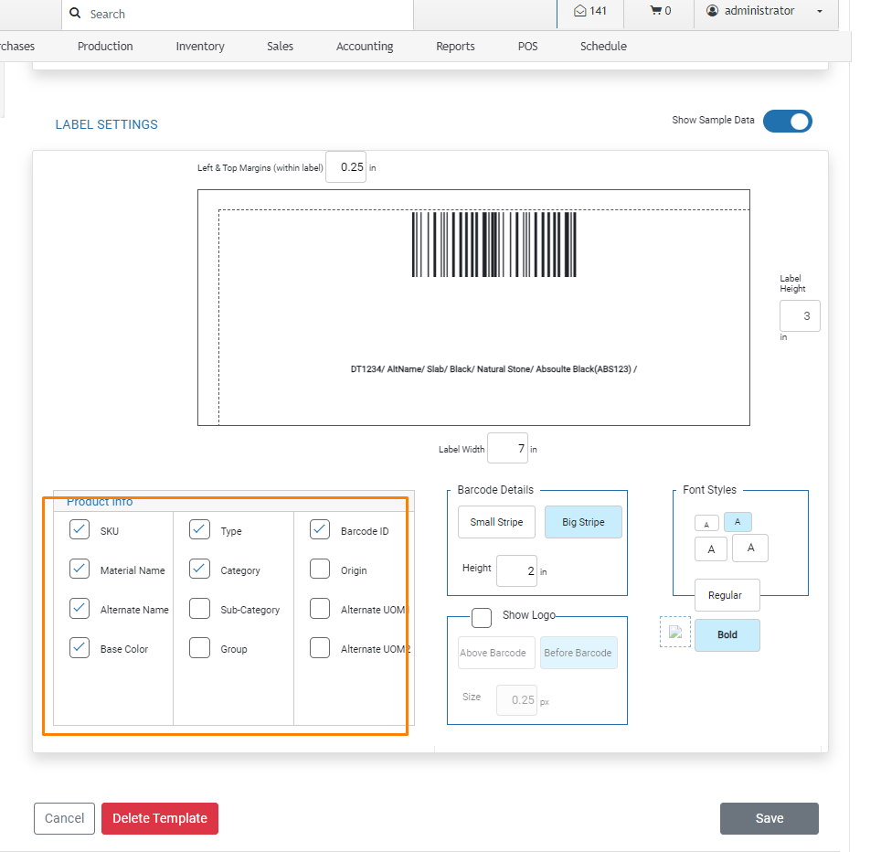
Task: Edit the barcode Height field
Action: point(516,571)
